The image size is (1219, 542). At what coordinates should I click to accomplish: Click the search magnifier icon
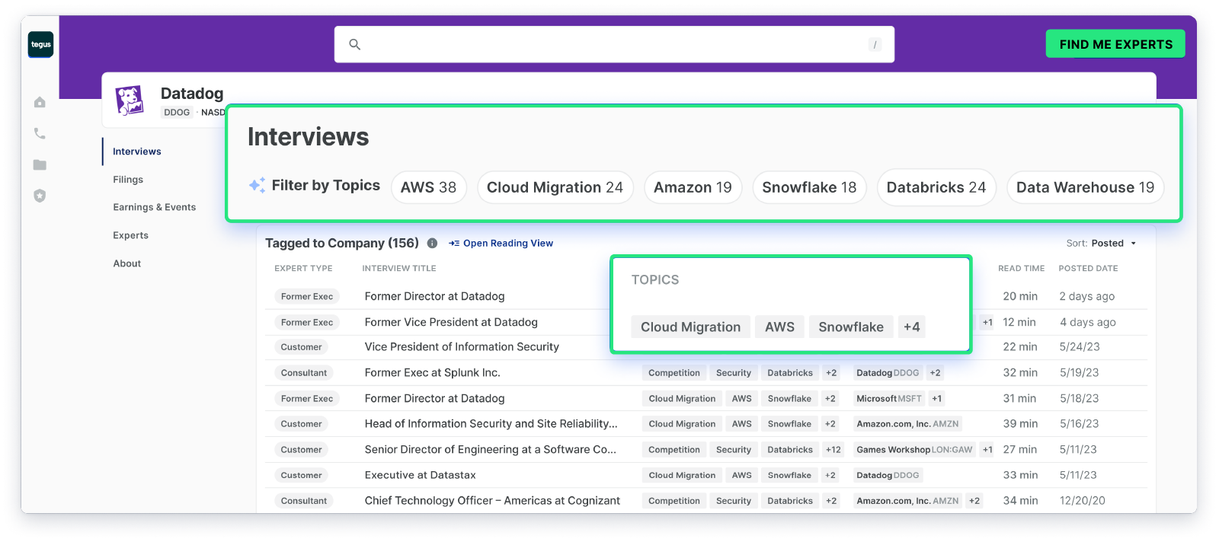click(354, 44)
